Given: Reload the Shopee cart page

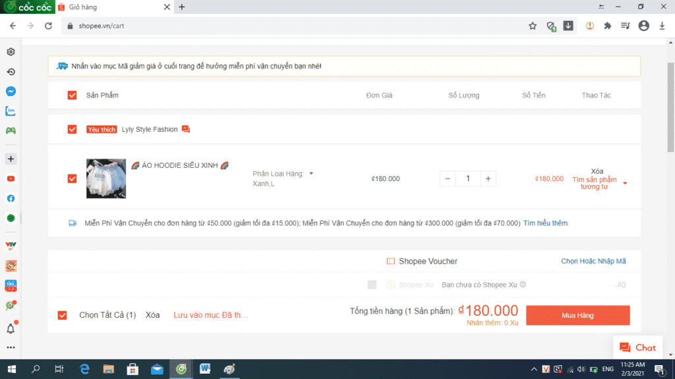Looking at the screenshot, I should (x=48, y=26).
